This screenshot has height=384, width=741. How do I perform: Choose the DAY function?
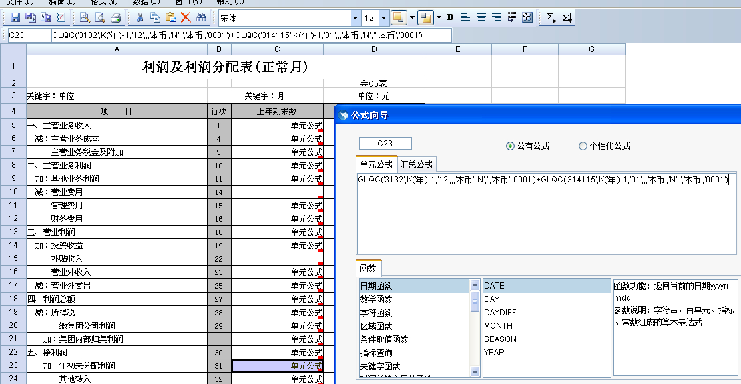point(547,299)
